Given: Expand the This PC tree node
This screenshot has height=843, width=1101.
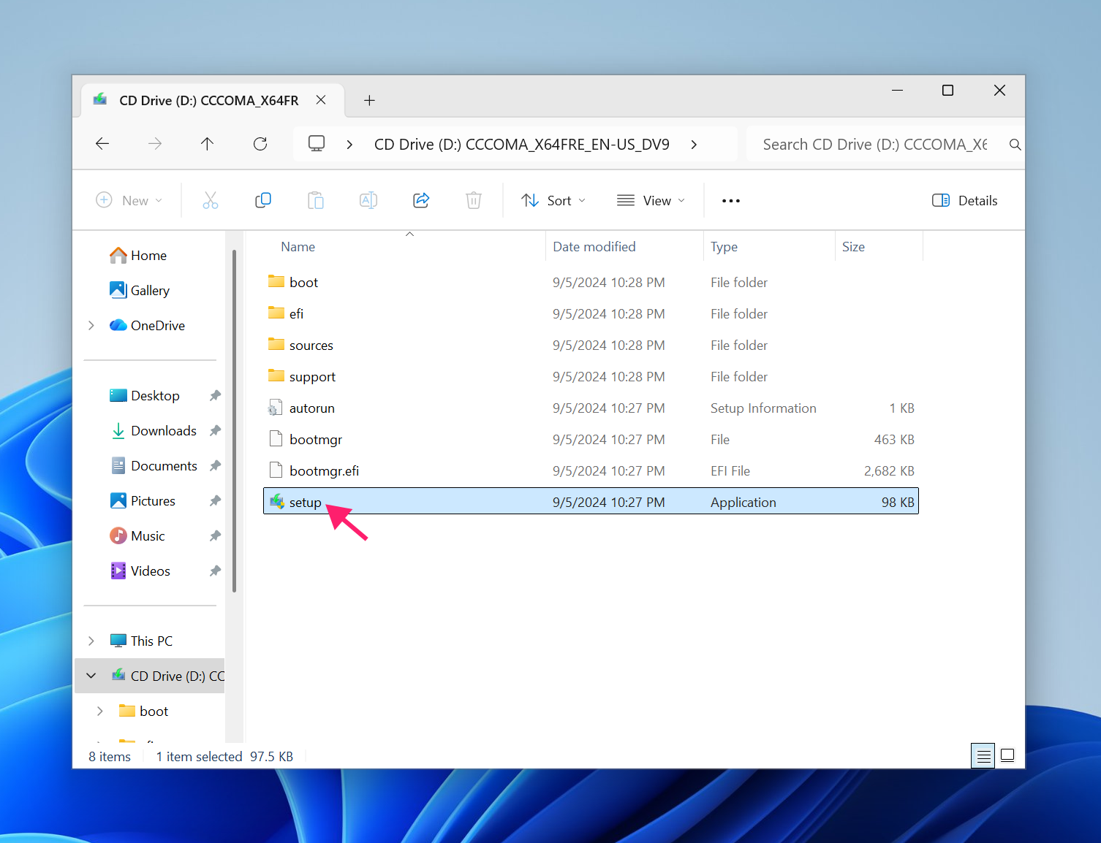Looking at the screenshot, I should [x=91, y=641].
